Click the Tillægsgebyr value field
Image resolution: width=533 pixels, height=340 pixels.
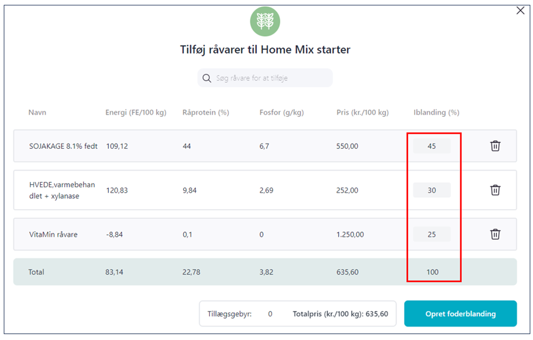pos(270,314)
